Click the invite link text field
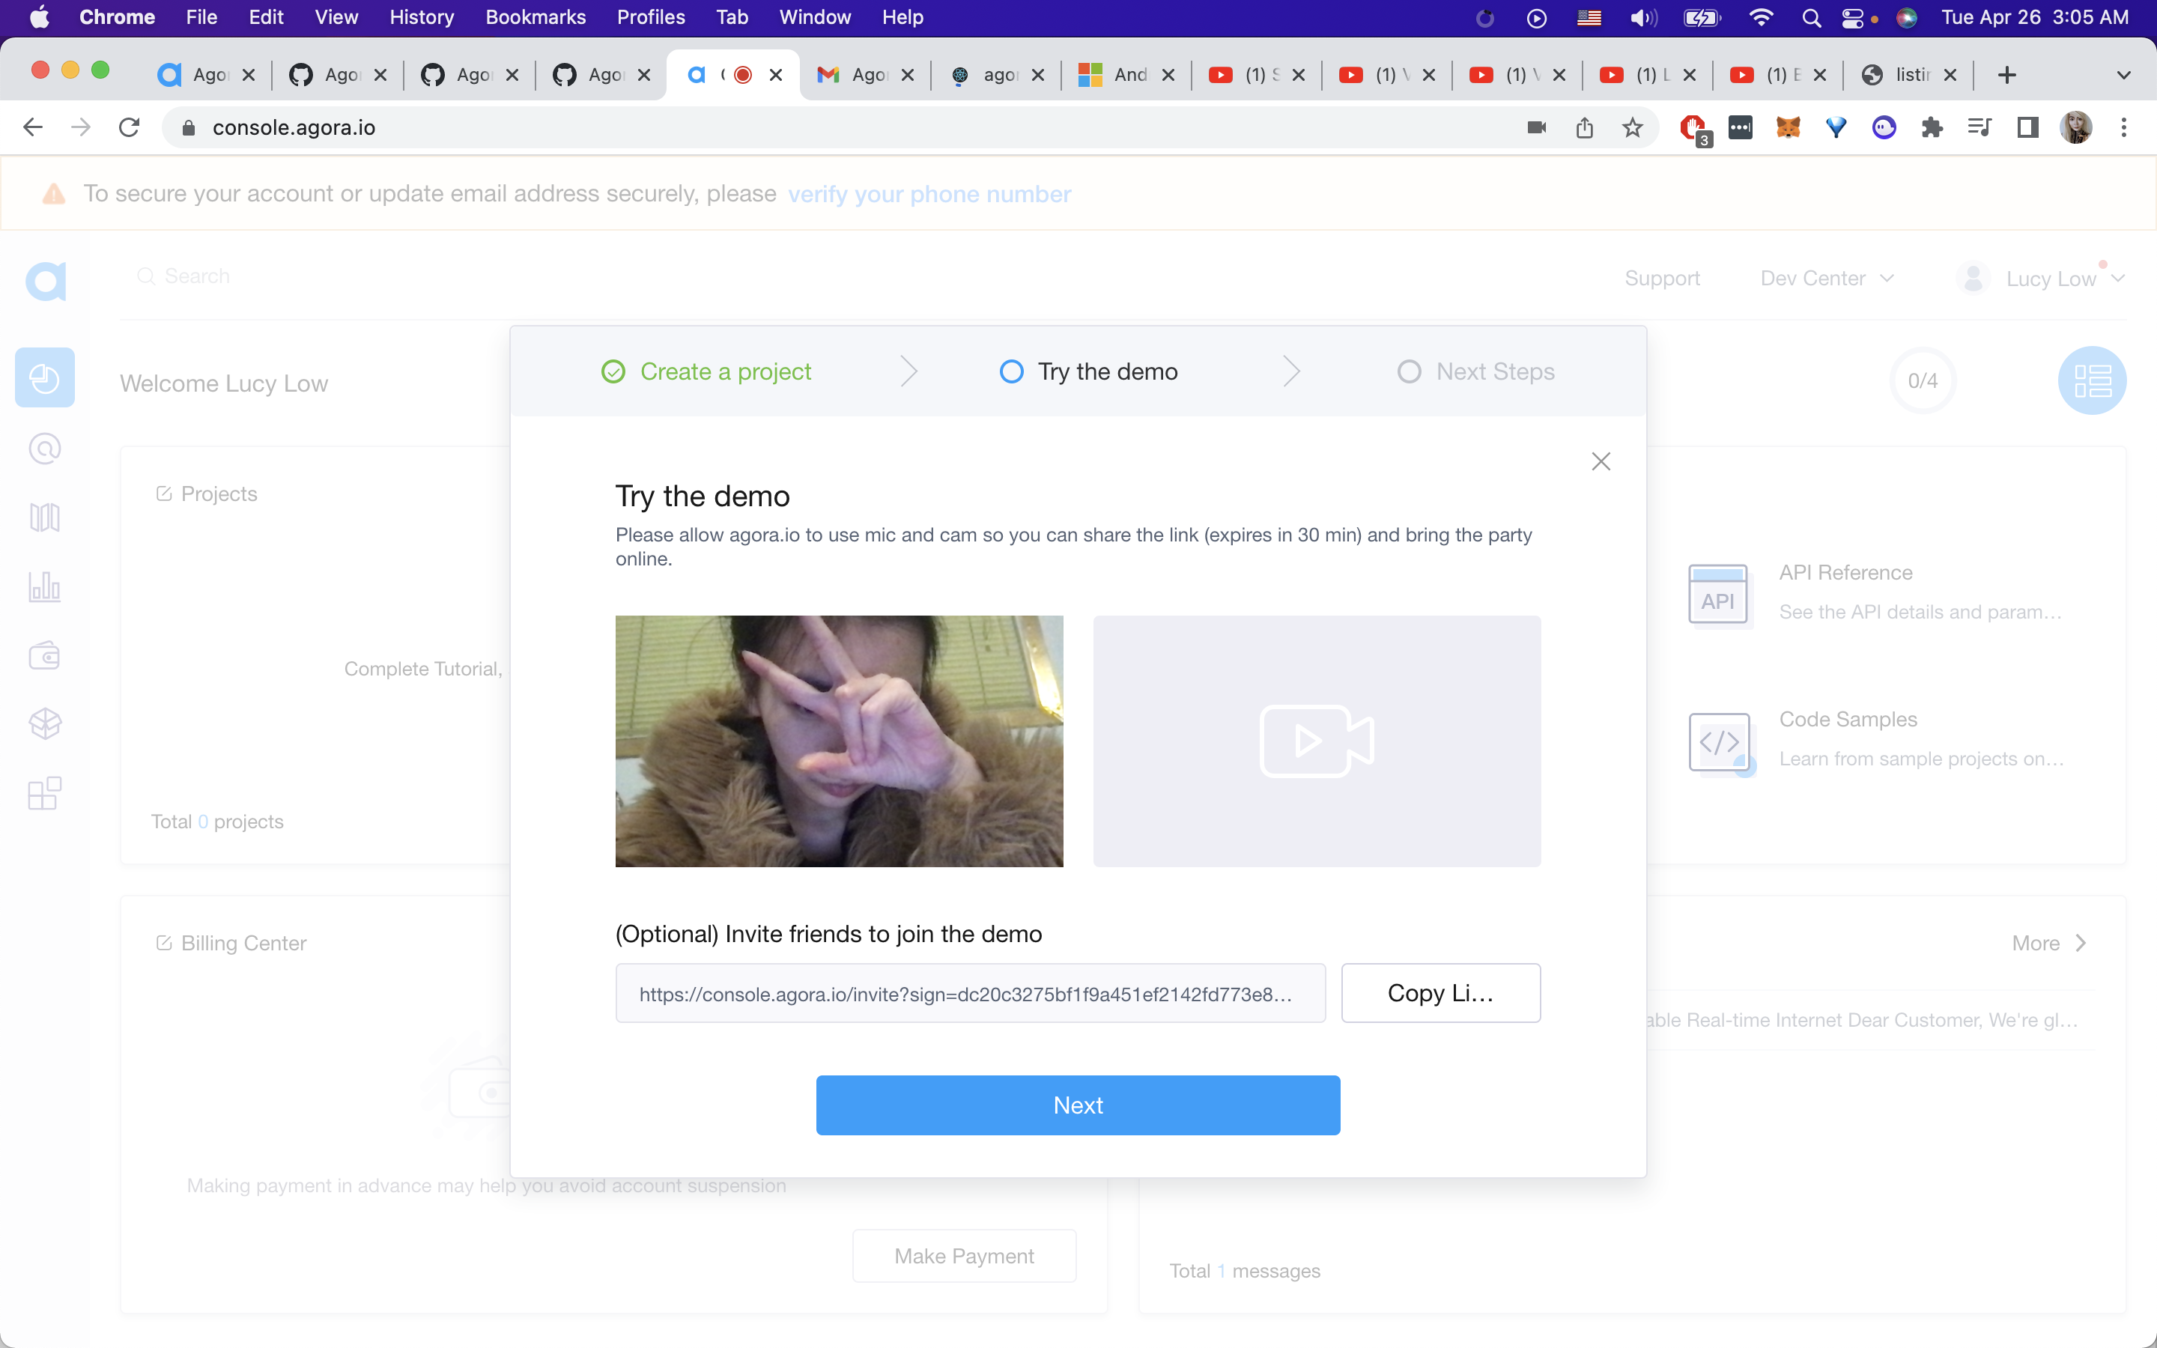The image size is (2157, 1348). (x=970, y=993)
